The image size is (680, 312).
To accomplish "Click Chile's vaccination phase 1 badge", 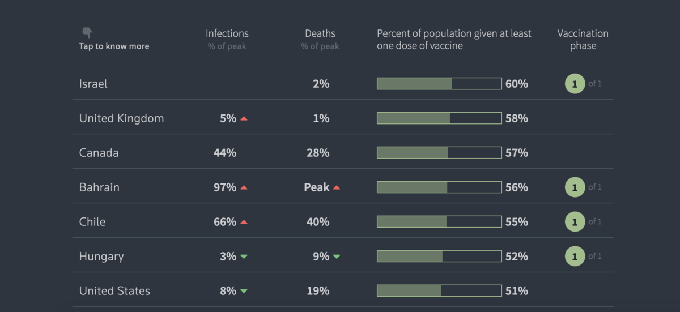I will point(575,222).
